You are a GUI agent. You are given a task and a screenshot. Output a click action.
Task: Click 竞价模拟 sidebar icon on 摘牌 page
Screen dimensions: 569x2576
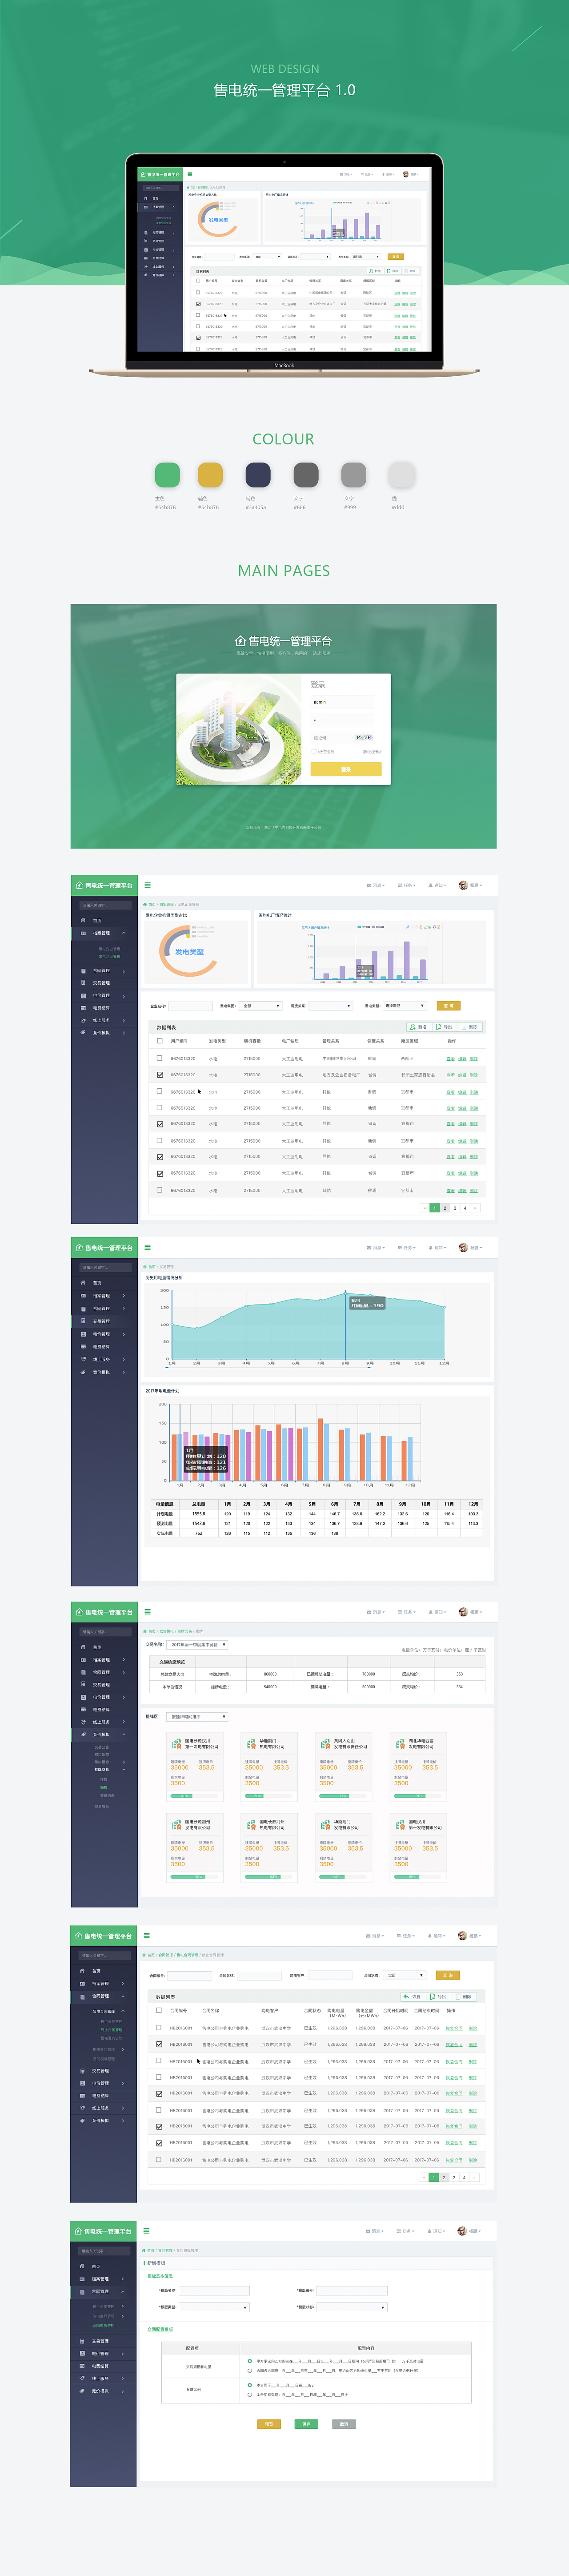point(83,1735)
